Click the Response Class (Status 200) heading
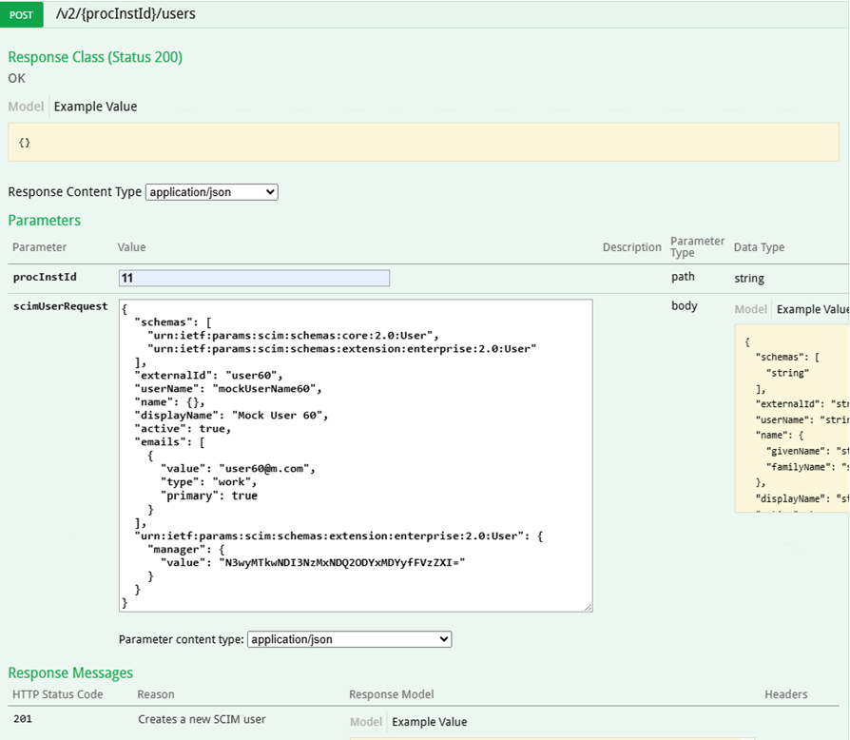Viewport: 850px width, 740px height. [x=95, y=57]
